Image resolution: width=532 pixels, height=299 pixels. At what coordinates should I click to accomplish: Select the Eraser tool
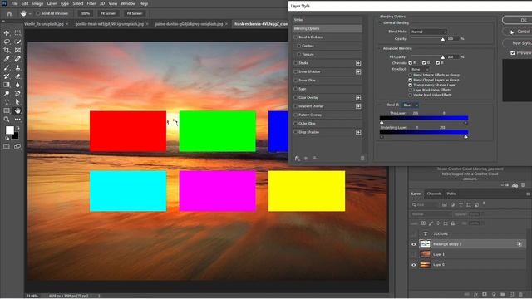[x=17, y=76]
